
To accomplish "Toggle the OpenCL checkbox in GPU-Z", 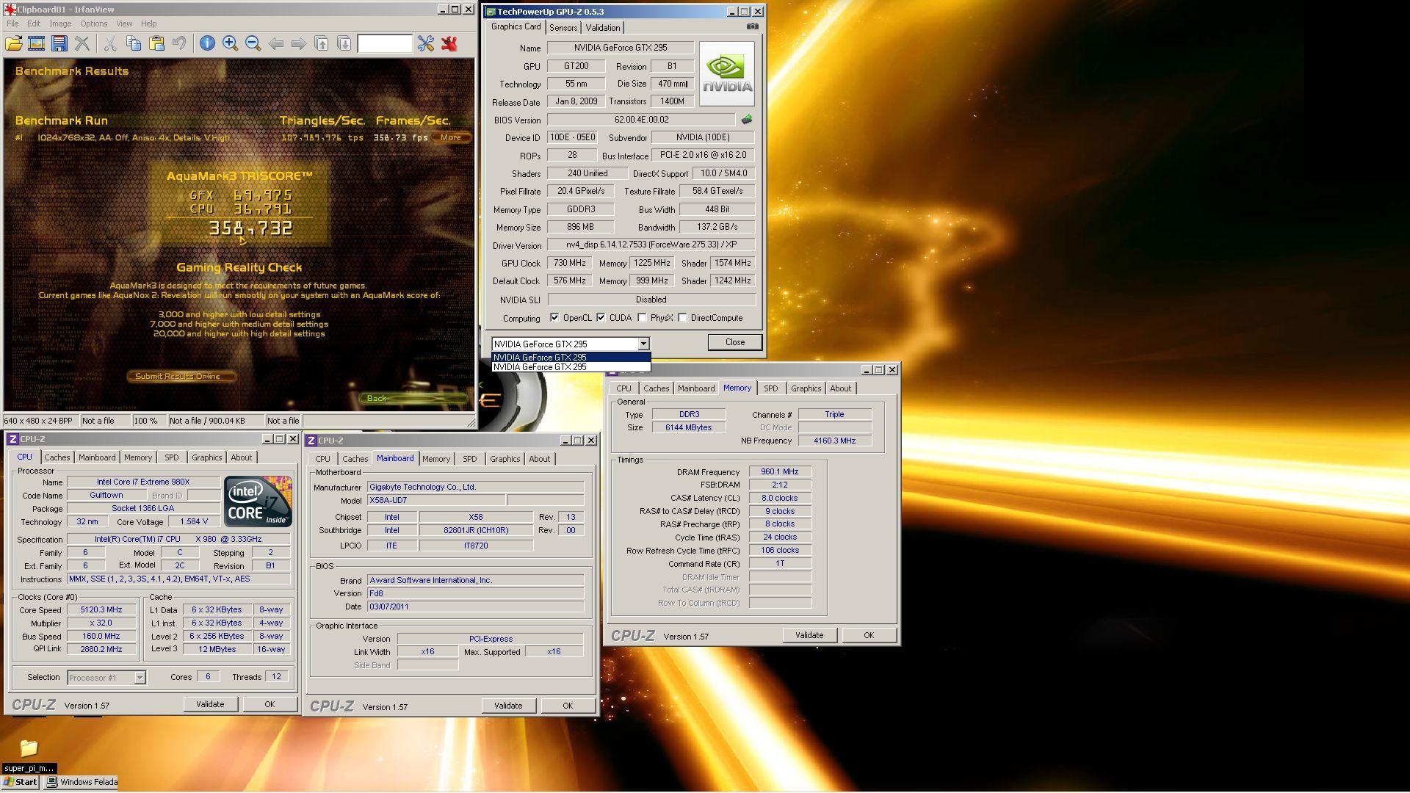I will pyautogui.click(x=554, y=318).
